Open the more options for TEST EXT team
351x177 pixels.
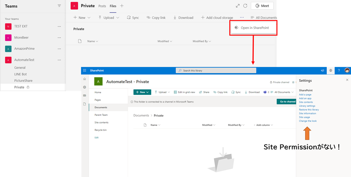pyautogui.click(x=59, y=26)
